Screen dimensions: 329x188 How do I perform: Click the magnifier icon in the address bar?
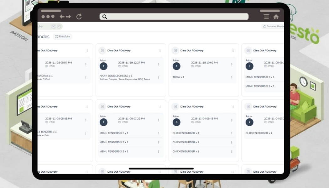click(105, 17)
